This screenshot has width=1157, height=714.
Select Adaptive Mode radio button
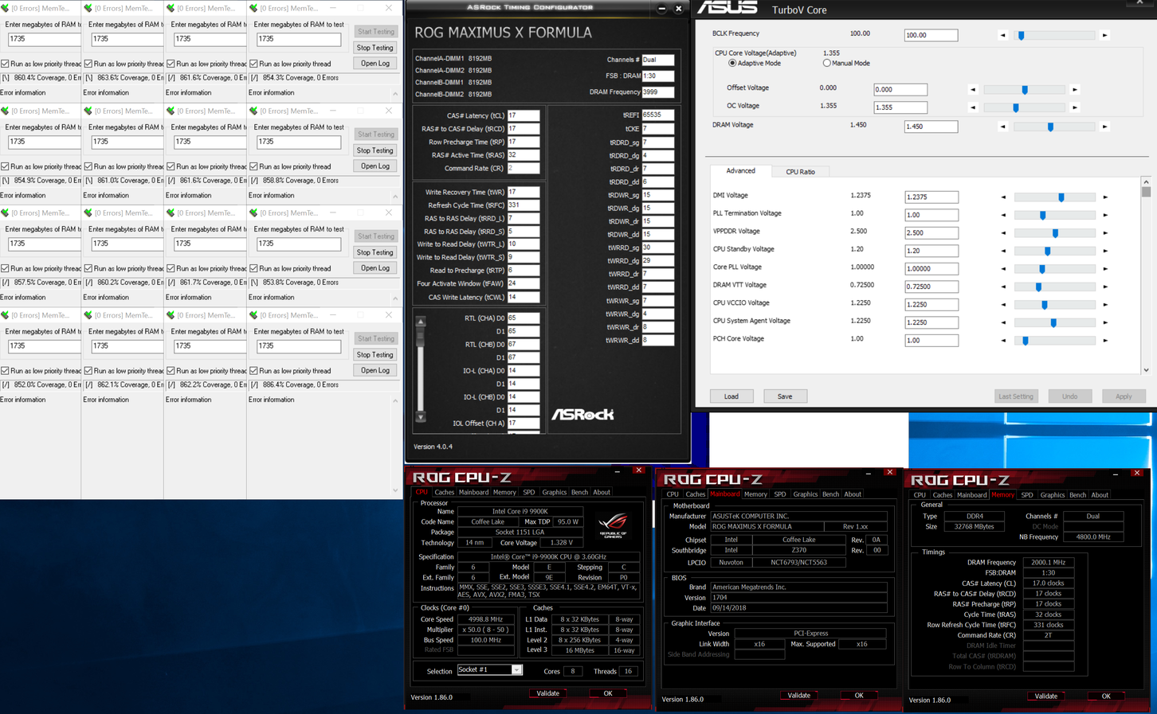coord(732,63)
